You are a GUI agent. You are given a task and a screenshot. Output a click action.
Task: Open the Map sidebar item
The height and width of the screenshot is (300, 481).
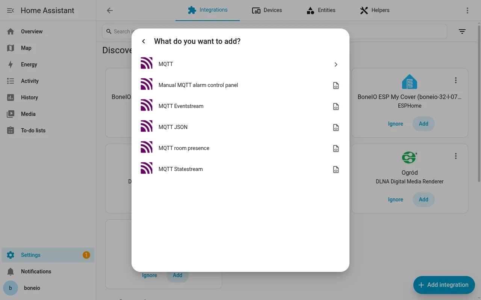click(48, 48)
